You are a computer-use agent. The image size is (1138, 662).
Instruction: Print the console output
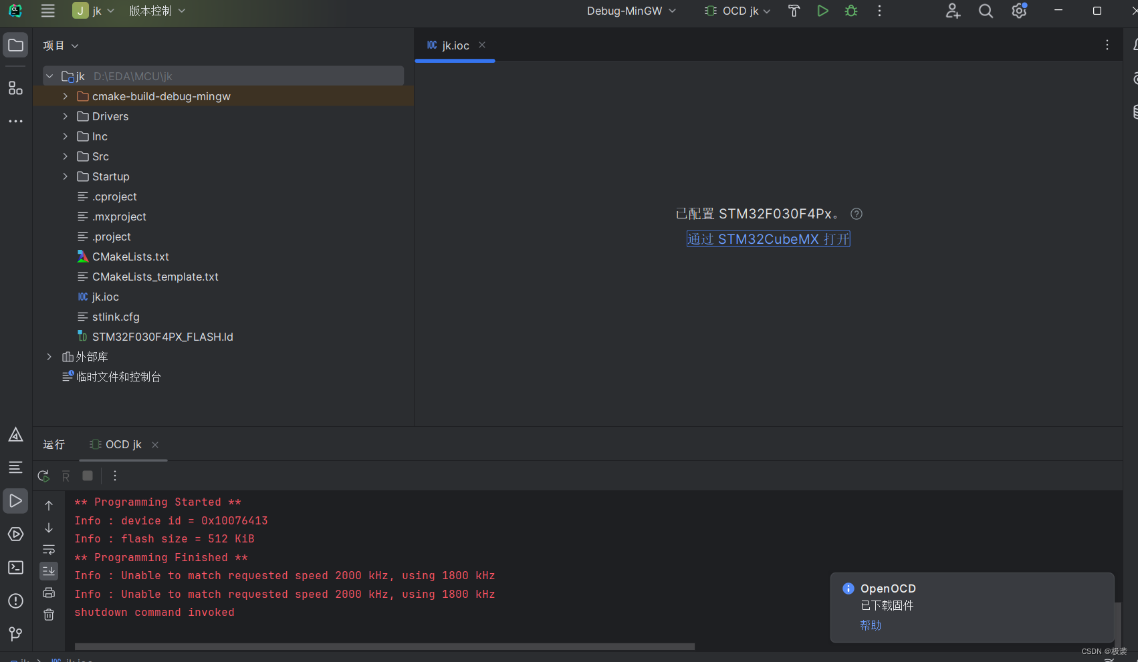[x=49, y=593]
